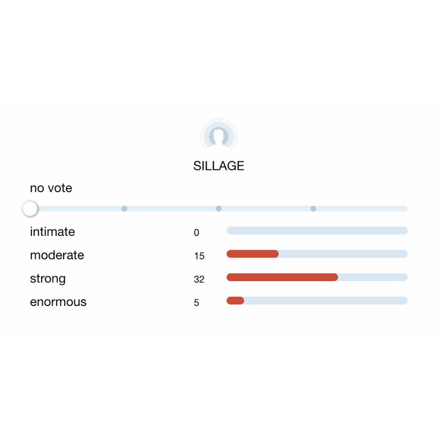Screen dimensions: 439x439
Task: Click the moderate vote count 15
Action: (x=199, y=256)
